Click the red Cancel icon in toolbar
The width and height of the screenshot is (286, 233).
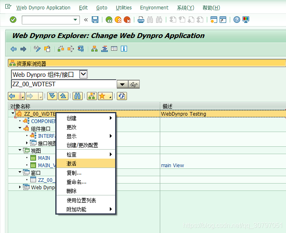click(x=127, y=20)
